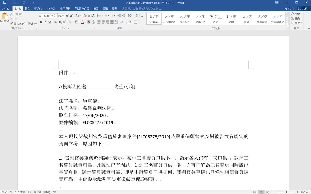Click the decrease indent icon

pos(119,16)
